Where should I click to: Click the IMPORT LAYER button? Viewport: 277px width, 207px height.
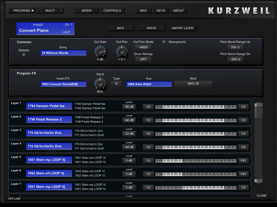click(183, 28)
